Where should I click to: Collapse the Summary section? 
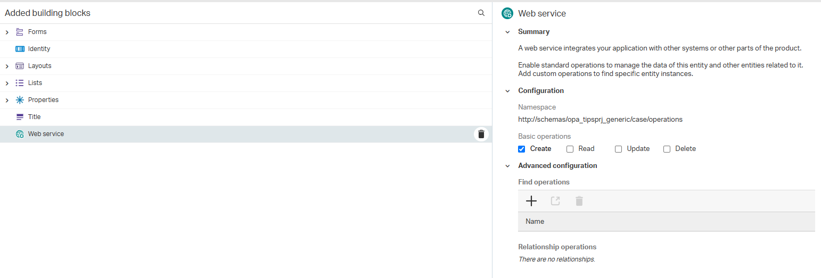pyautogui.click(x=507, y=32)
